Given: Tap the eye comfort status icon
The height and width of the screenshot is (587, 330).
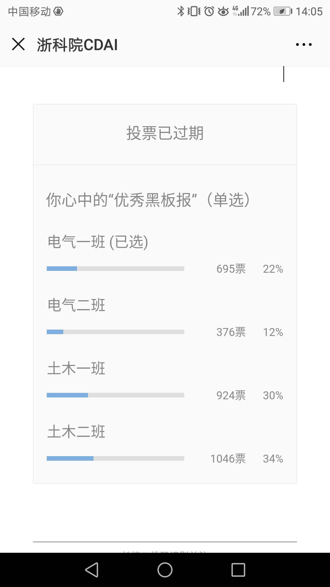Looking at the screenshot, I should (223, 12).
